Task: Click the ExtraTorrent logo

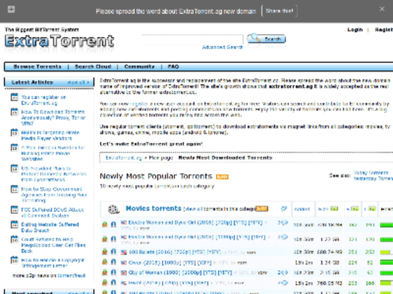Action: click(x=60, y=41)
